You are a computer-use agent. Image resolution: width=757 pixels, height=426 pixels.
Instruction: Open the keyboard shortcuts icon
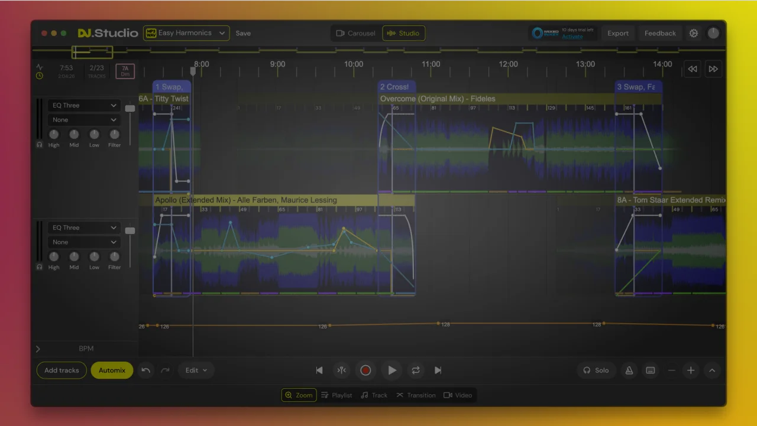click(x=651, y=370)
